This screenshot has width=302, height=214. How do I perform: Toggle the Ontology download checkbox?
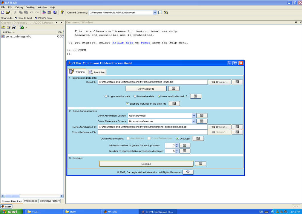[x=178, y=138]
